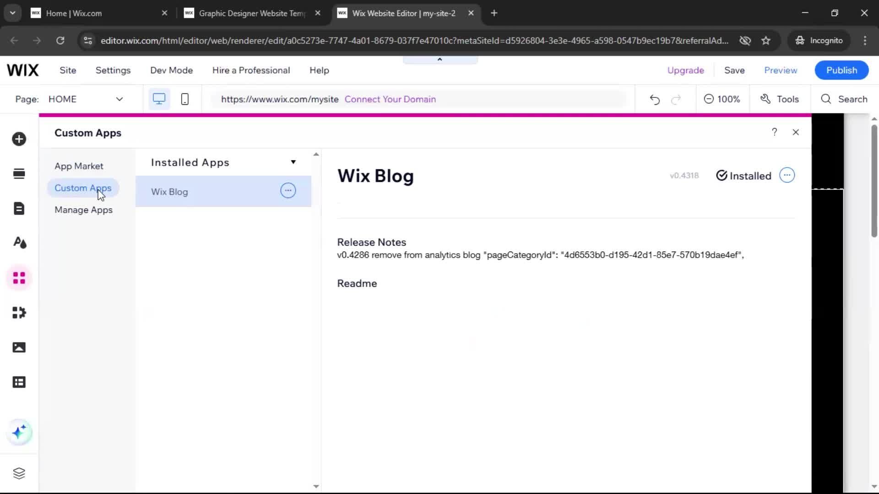Launch the AI assistant sparkle icon
Image resolution: width=879 pixels, height=494 pixels.
pyautogui.click(x=19, y=432)
